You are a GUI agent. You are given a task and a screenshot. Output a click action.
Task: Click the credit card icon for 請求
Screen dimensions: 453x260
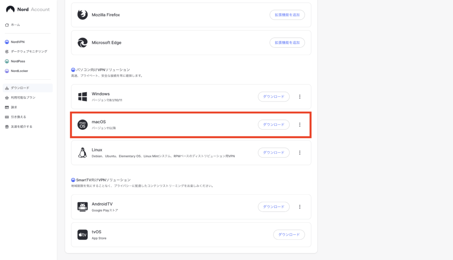7,107
